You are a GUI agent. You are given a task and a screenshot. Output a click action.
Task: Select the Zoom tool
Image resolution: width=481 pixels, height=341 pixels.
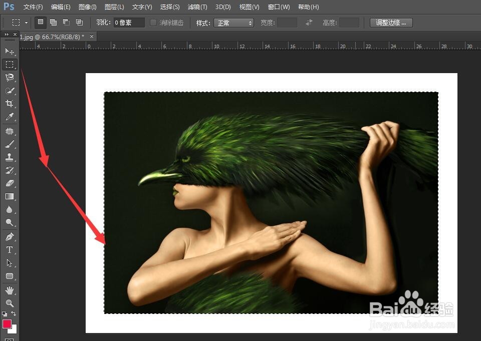tap(10, 303)
